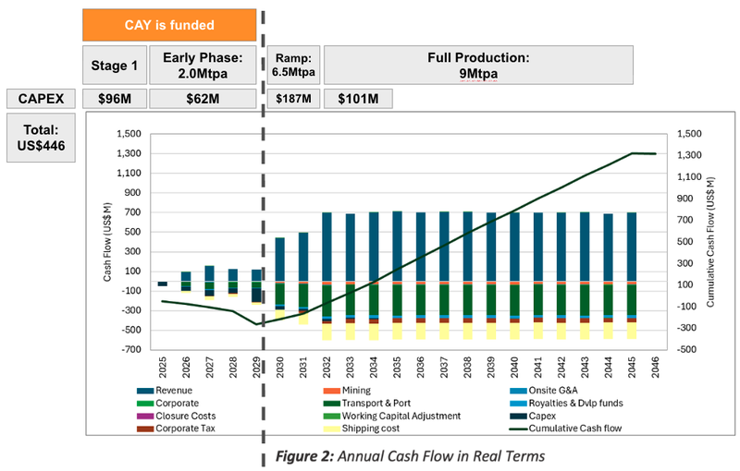Select the '$101M' capex value box

[358, 99]
